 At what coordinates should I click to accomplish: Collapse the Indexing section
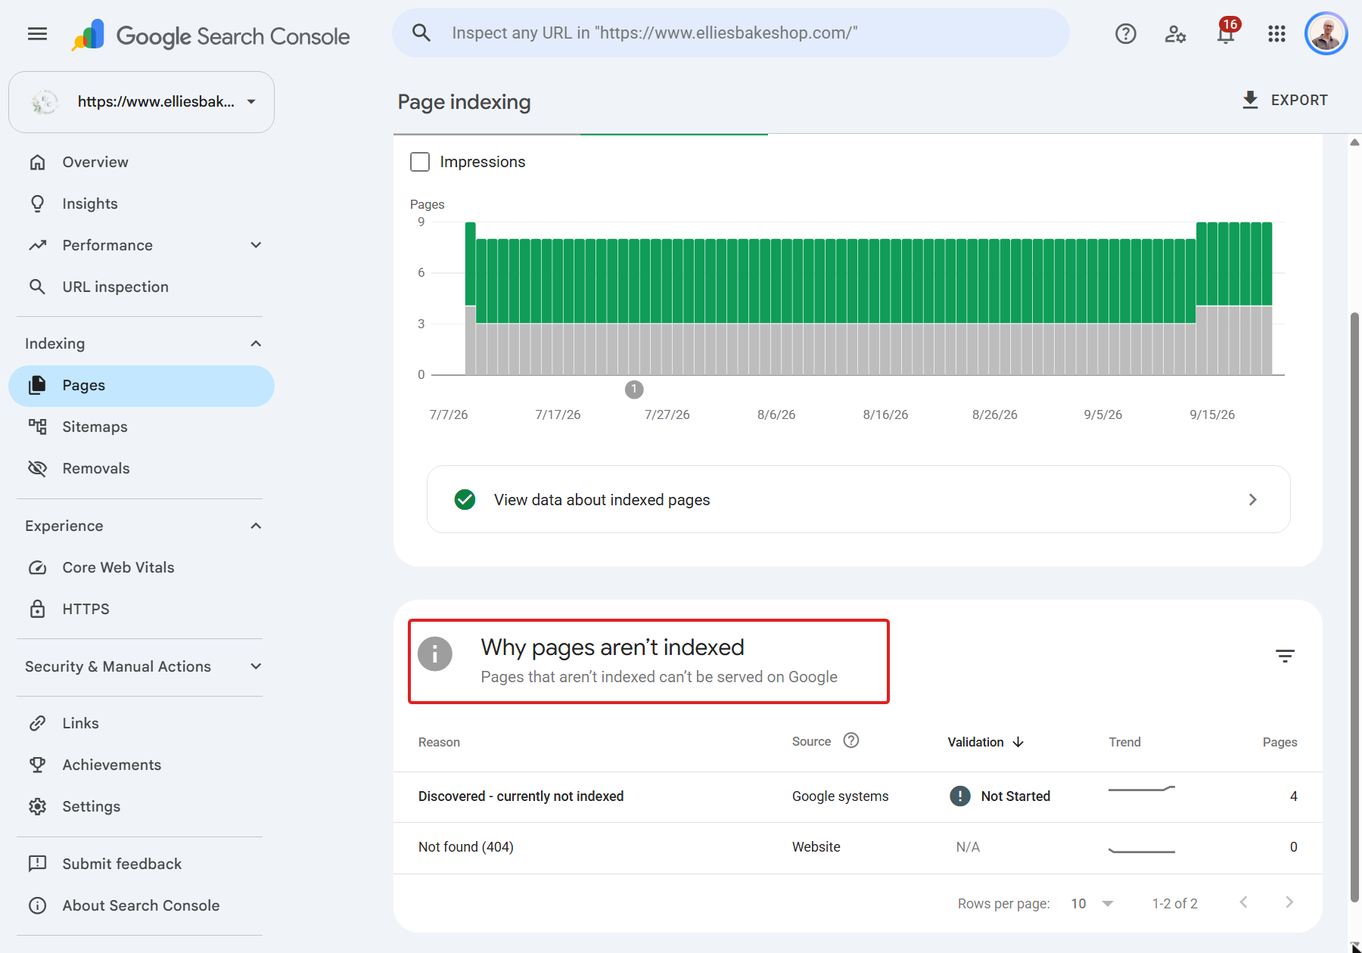[x=256, y=343]
